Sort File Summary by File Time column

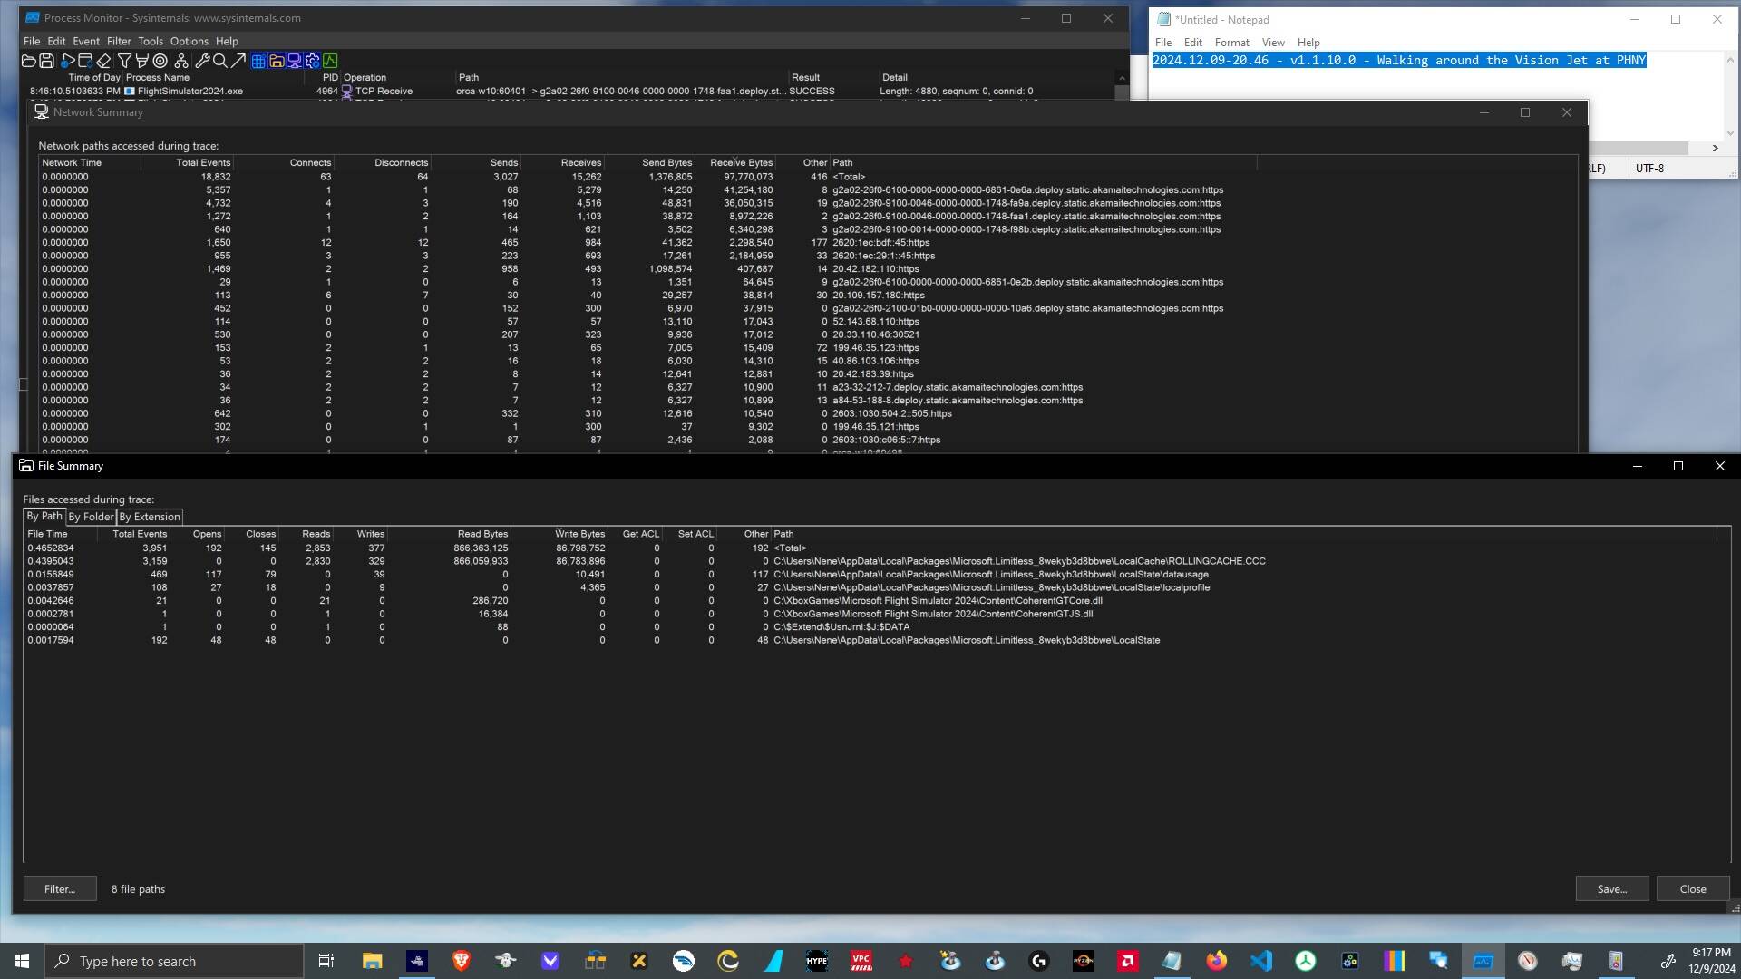click(63, 534)
